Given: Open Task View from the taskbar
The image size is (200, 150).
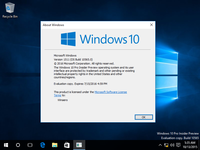Looking at the screenshot, I should pyautogui.click(x=30, y=145).
